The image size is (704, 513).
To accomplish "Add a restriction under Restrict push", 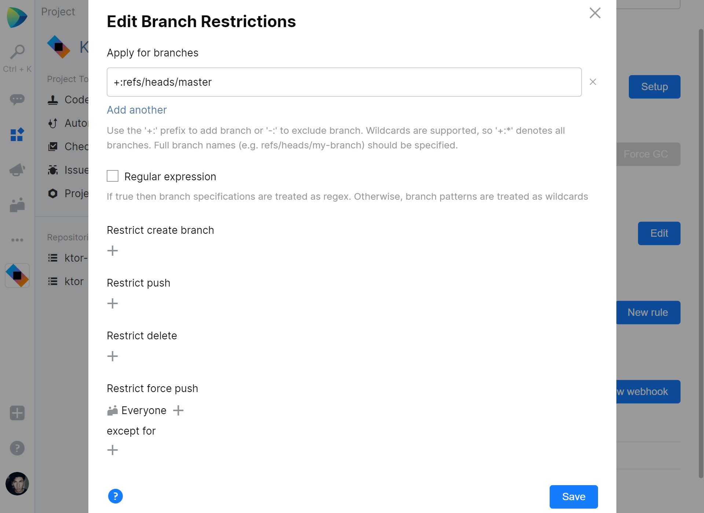I will [113, 303].
